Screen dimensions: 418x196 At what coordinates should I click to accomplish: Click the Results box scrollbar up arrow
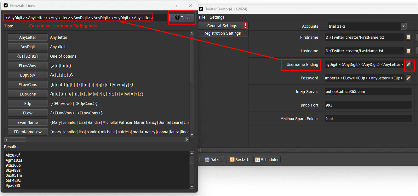(x=192, y=153)
